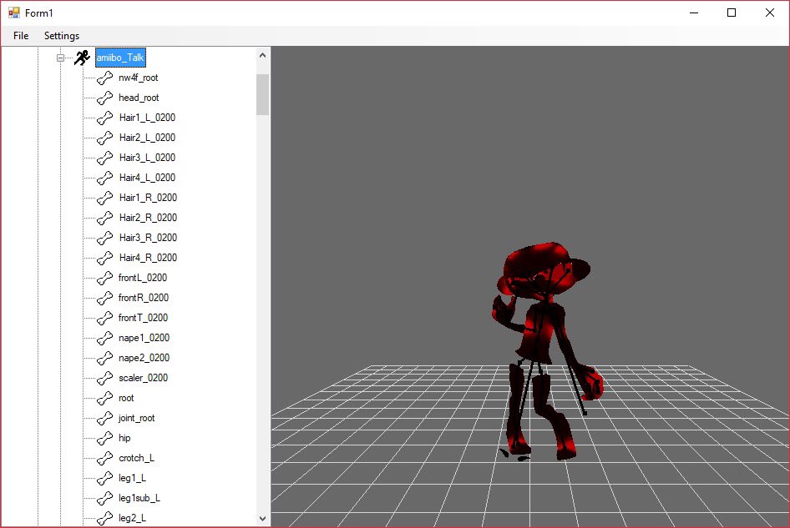Click the bone icon beside hip
This screenshot has width=790, height=528.
(104, 439)
